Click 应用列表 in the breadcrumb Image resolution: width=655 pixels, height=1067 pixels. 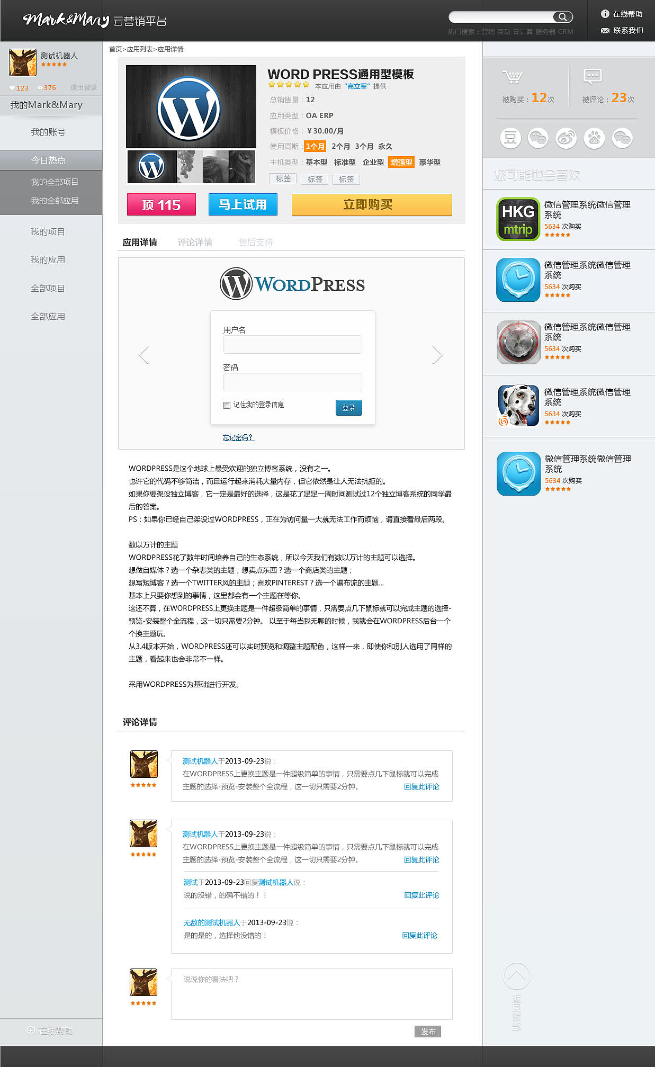140,49
